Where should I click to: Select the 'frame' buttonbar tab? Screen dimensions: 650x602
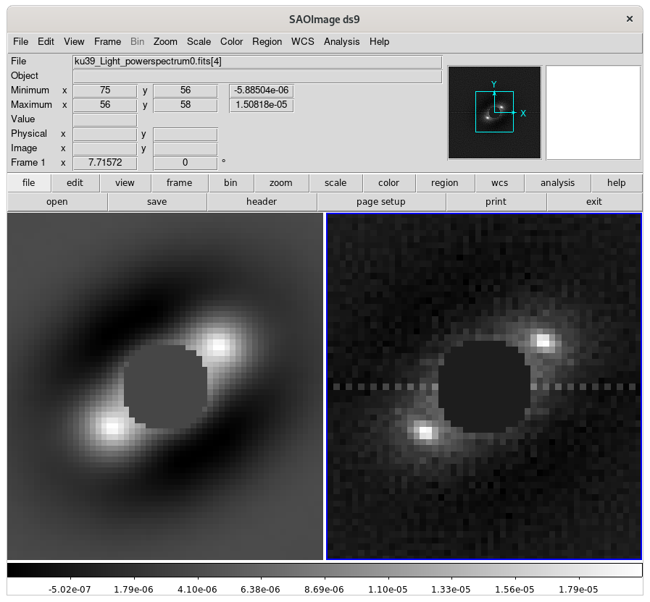tap(179, 183)
